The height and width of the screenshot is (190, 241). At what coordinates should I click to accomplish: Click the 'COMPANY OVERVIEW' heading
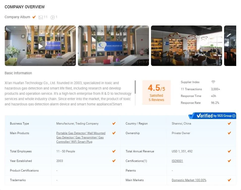pyautogui.click(x=25, y=7)
